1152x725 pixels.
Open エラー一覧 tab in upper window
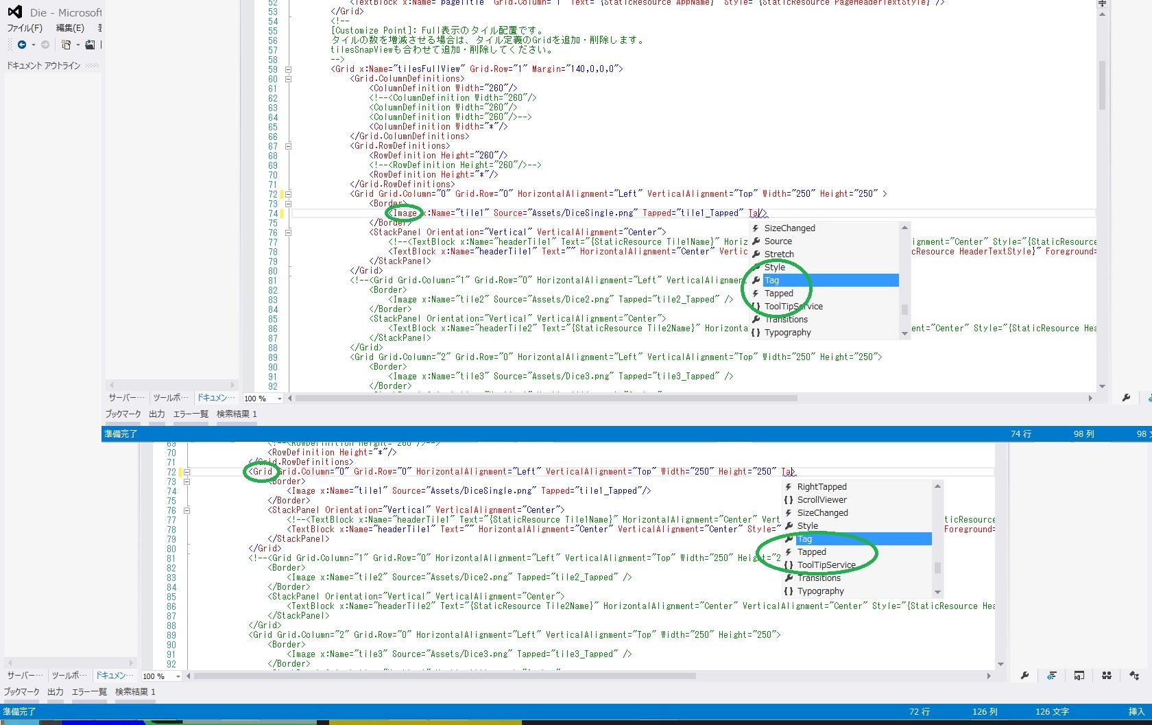tap(191, 414)
